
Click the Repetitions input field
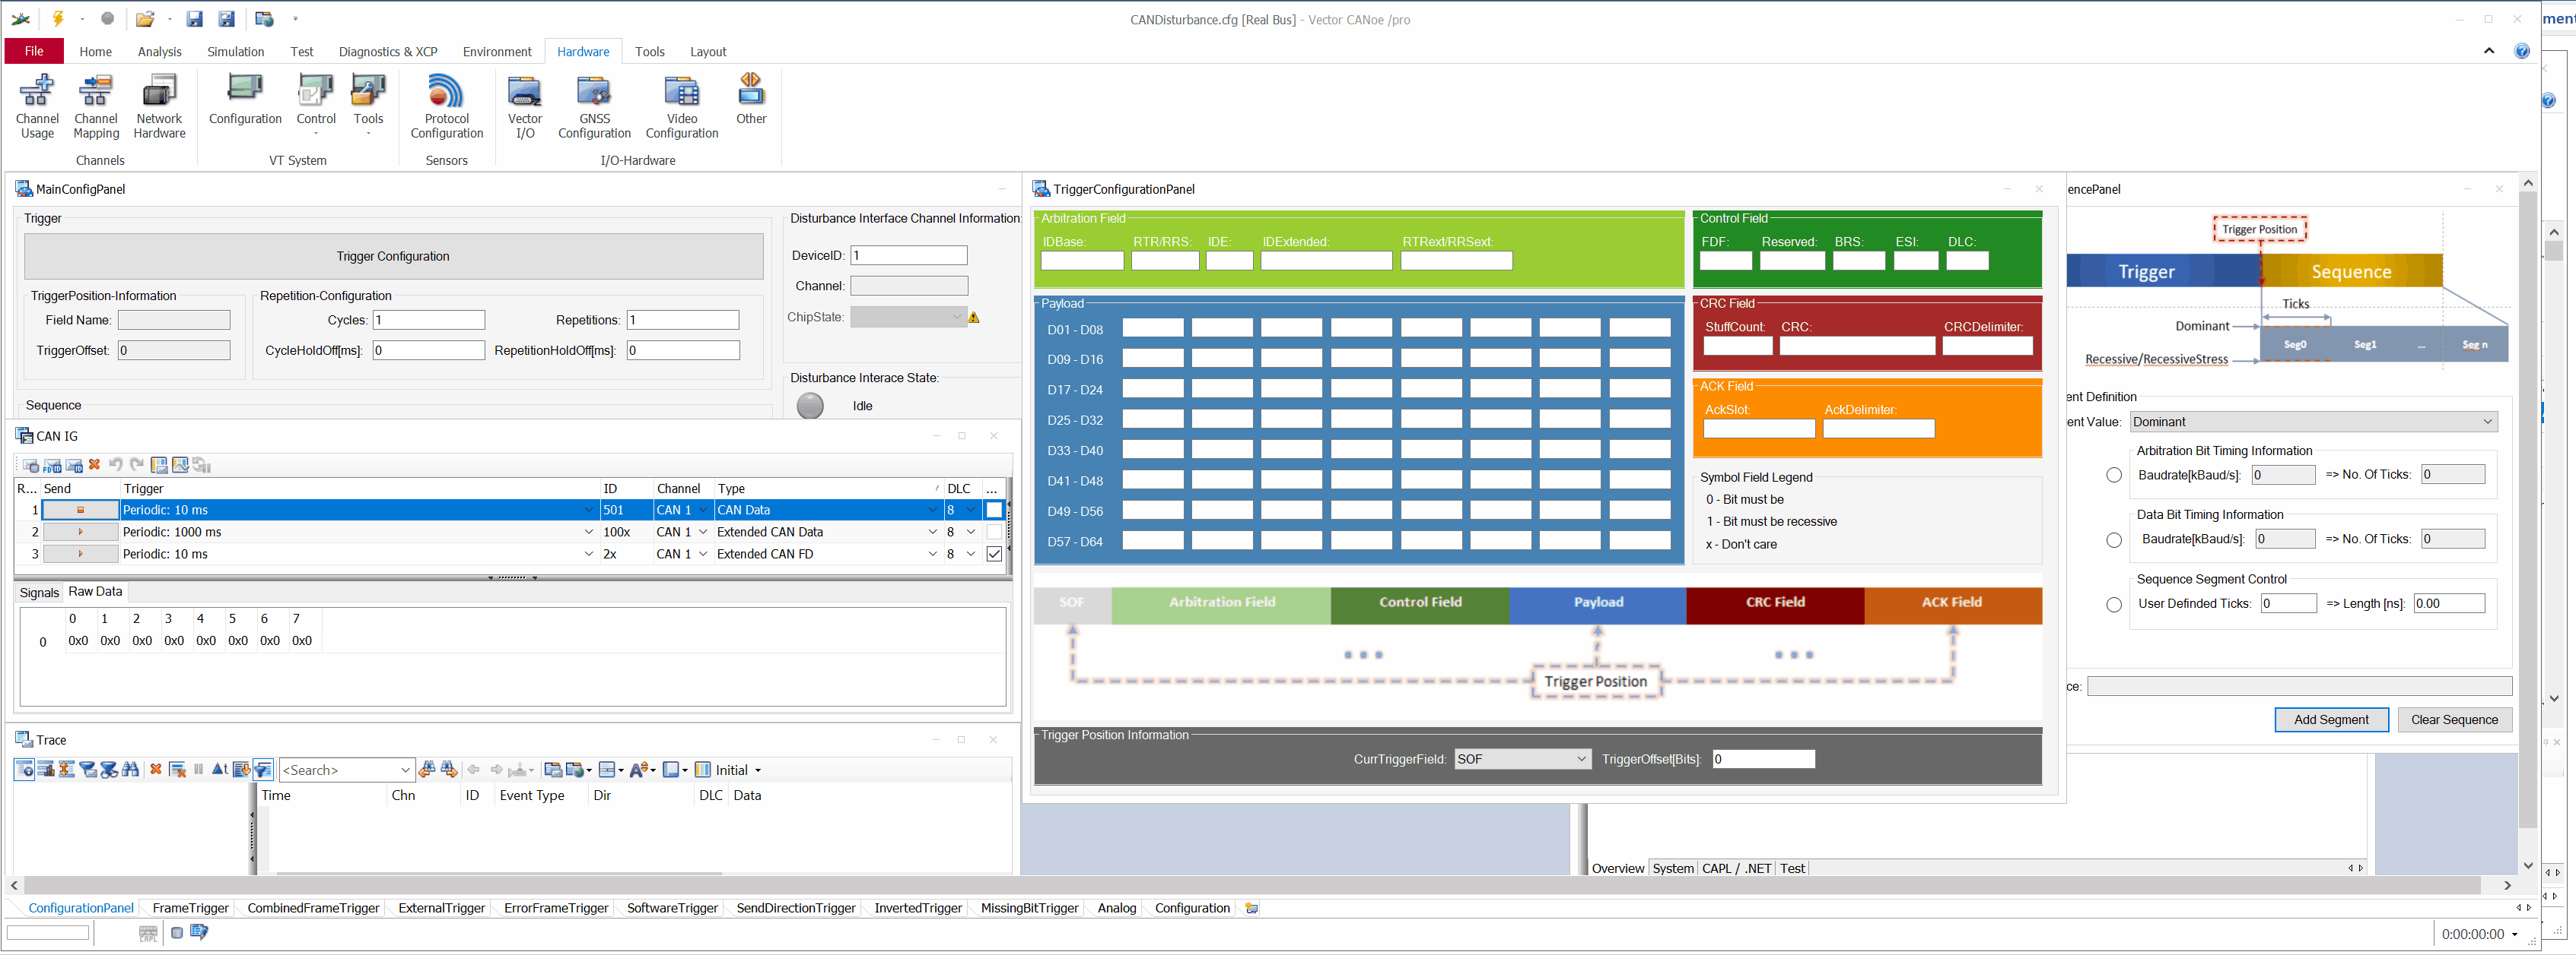coord(683,321)
